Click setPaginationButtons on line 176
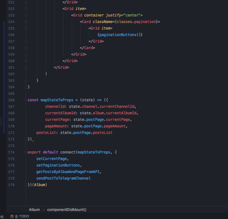This screenshot has height=219, width=228. pyautogui.click(x=58, y=165)
